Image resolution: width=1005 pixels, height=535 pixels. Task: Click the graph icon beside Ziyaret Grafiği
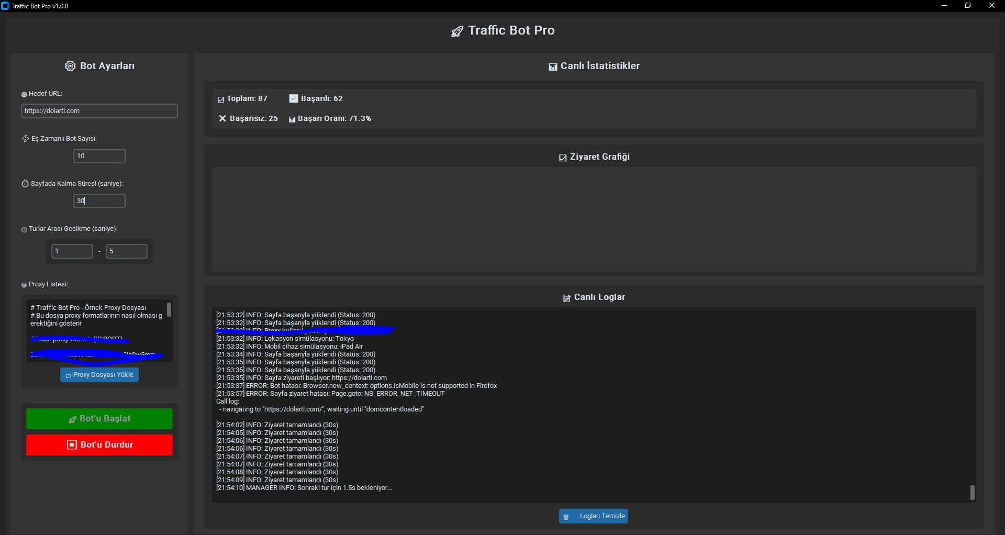[563, 158]
